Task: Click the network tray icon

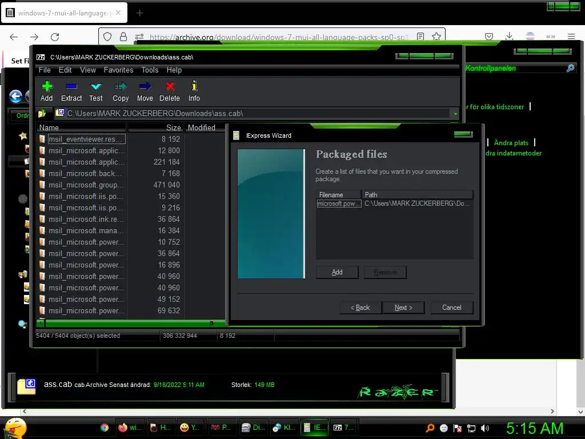Action: point(471,428)
